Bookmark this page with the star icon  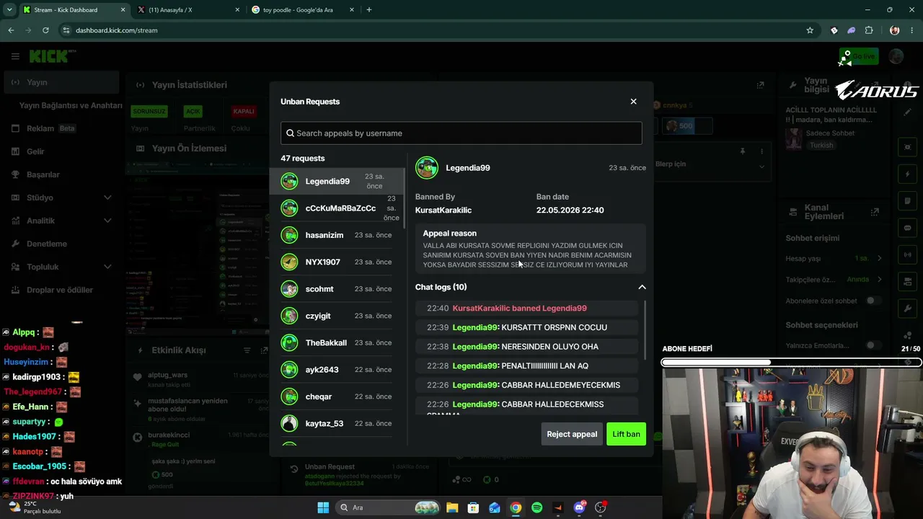pos(810,30)
